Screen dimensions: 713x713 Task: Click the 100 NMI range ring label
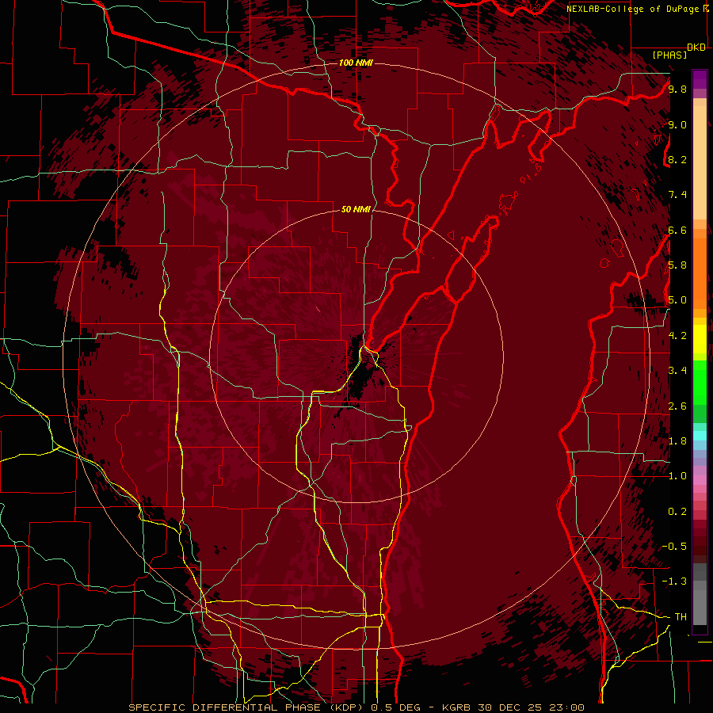(356, 63)
